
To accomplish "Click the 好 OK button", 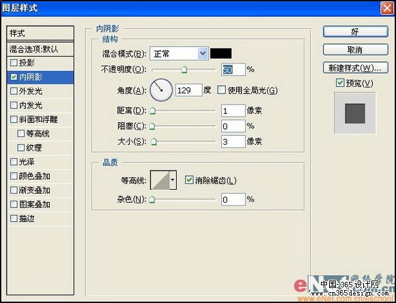I will tap(356, 32).
